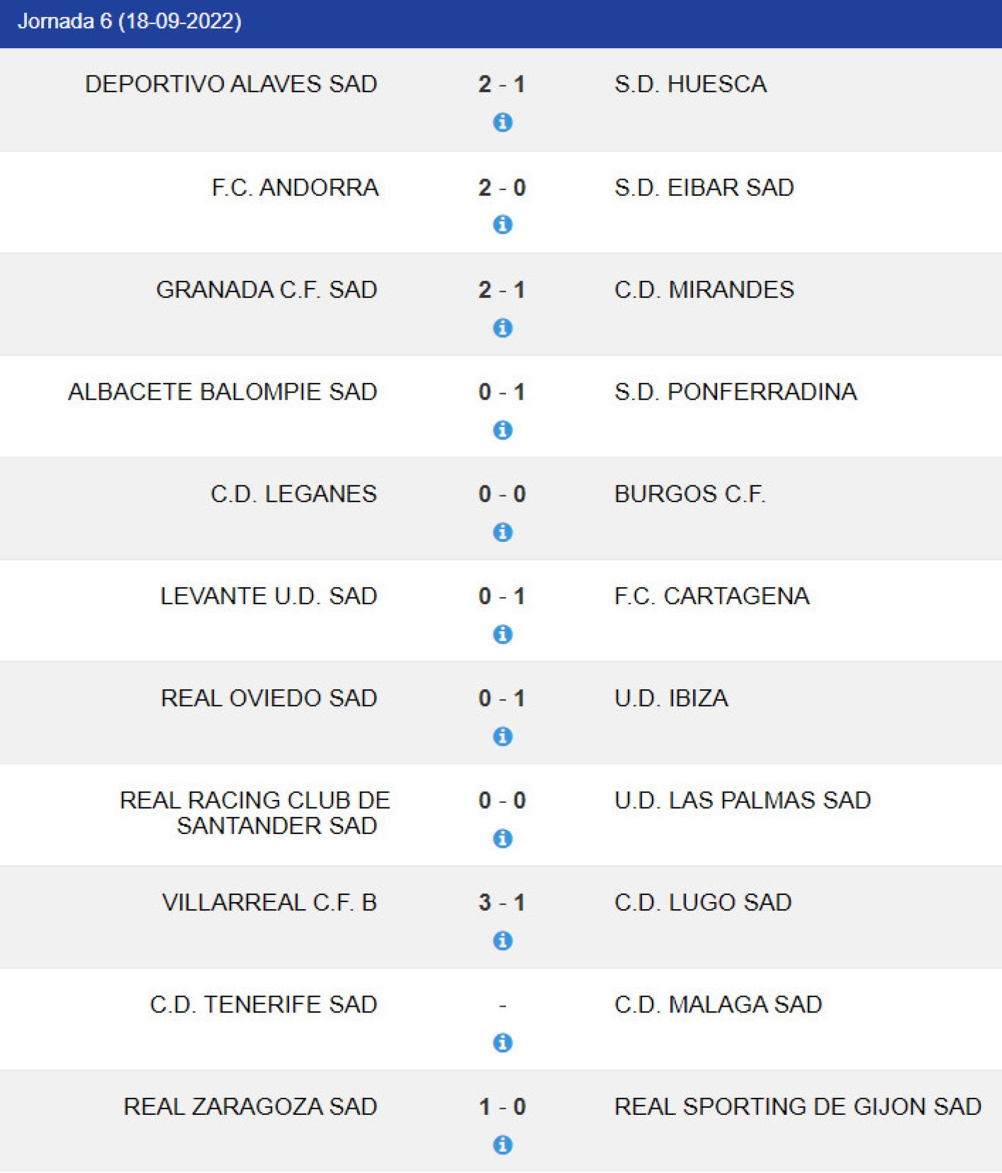Show info for Villarreal B vs Lugo
This screenshot has height=1173, width=1002.
[x=502, y=941]
